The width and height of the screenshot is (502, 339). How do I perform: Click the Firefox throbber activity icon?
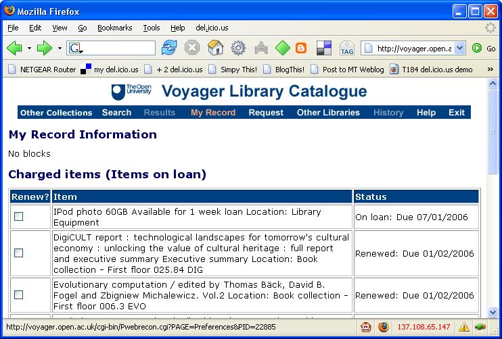pos(490,28)
